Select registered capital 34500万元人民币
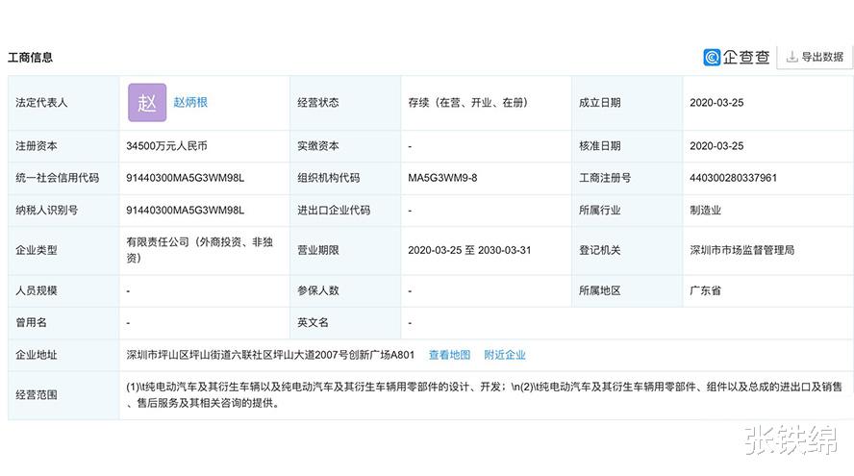The height and width of the screenshot is (476, 854). click(166, 146)
